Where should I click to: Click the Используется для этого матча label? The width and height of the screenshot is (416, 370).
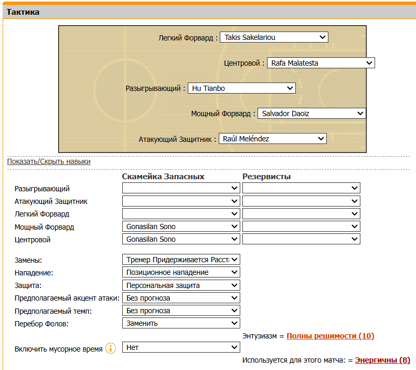(x=294, y=360)
